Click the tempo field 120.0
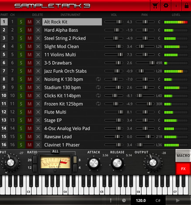This screenshot has width=191, height=205. point(141,201)
